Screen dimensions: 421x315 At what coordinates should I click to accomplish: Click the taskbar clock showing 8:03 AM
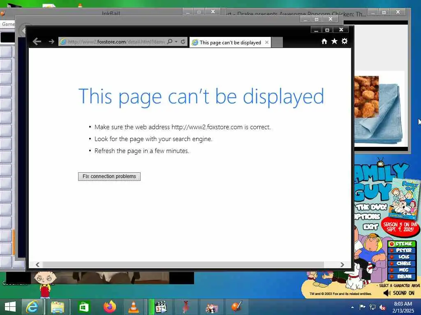pyautogui.click(x=403, y=307)
